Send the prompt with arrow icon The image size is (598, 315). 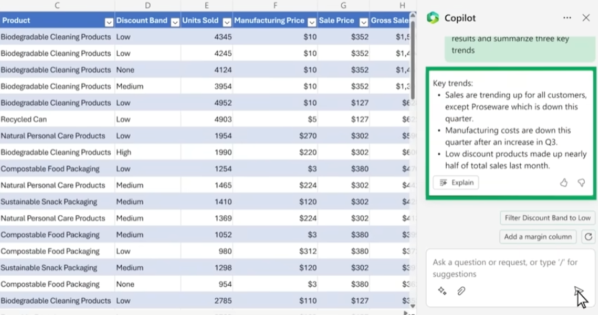click(x=578, y=291)
